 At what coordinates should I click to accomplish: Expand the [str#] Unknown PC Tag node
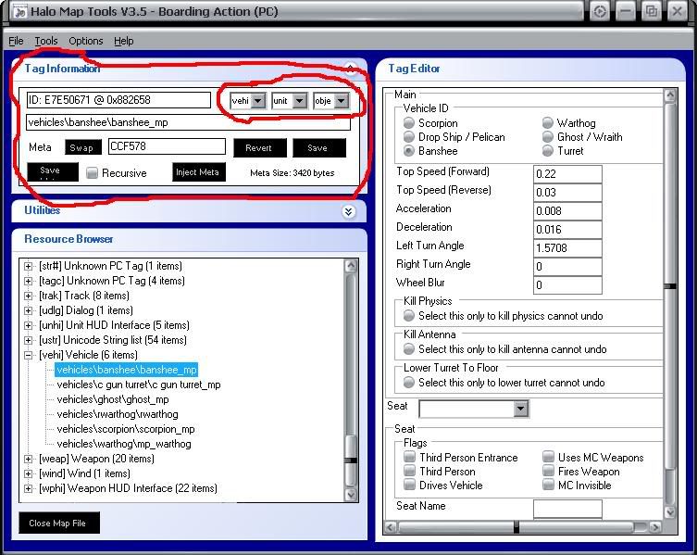click(x=28, y=266)
